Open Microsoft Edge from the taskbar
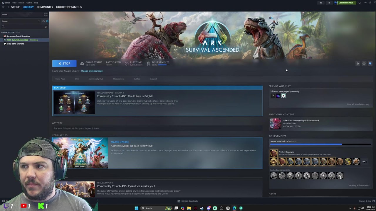 click(234, 208)
